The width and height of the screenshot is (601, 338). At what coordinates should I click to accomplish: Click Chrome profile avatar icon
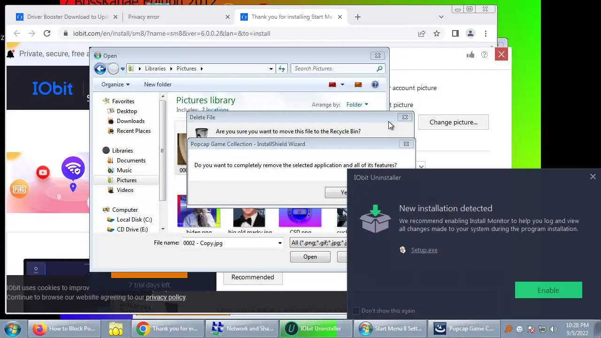point(470,33)
